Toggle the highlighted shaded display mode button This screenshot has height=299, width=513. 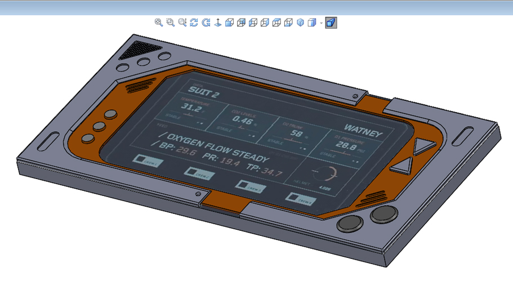pyautogui.click(x=331, y=23)
